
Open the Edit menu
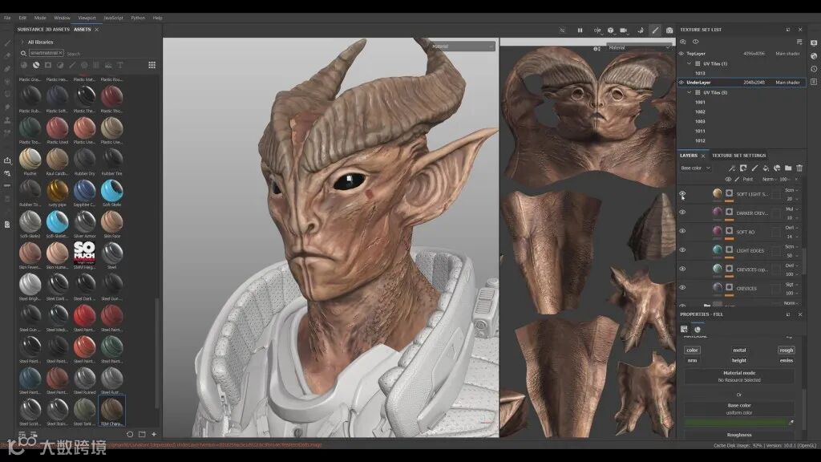[22, 18]
